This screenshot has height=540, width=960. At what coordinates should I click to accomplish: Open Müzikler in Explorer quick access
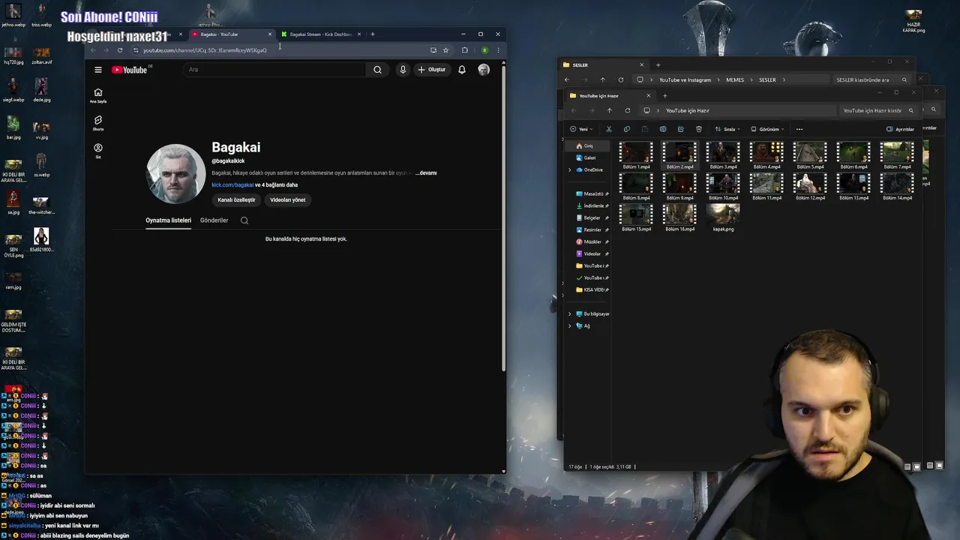point(592,242)
